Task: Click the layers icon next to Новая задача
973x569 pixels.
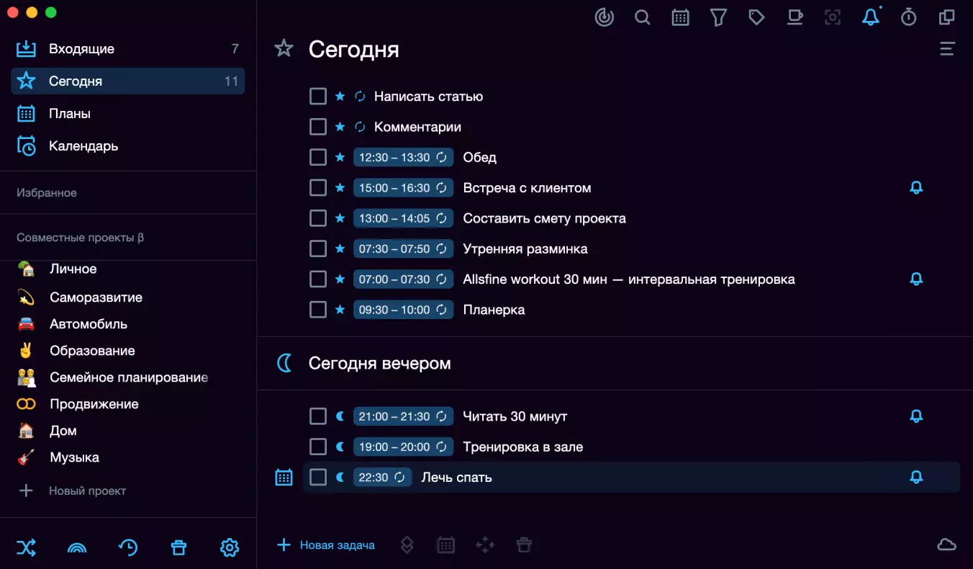Action: [407, 545]
